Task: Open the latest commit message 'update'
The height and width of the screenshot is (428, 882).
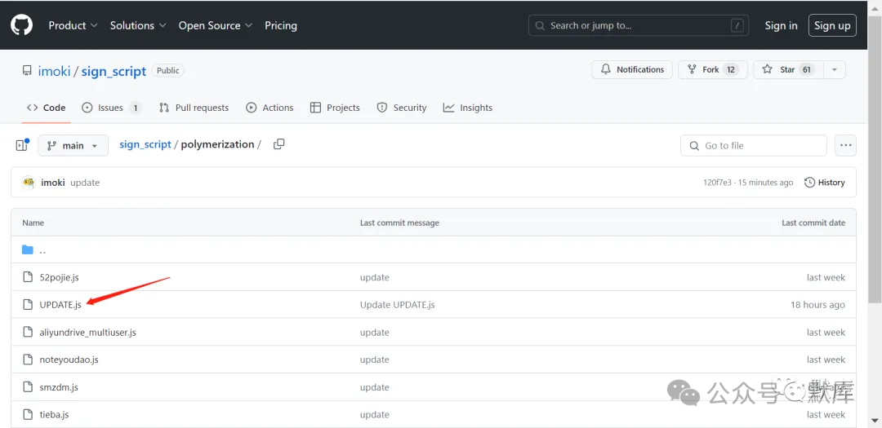Action: point(85,183)
